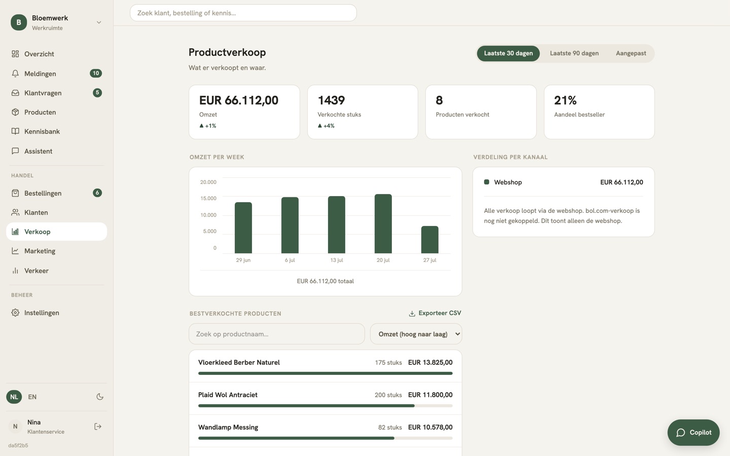Click the Klantvragen badge showing 5
The image size is (730, 456).
coord(97,93)
